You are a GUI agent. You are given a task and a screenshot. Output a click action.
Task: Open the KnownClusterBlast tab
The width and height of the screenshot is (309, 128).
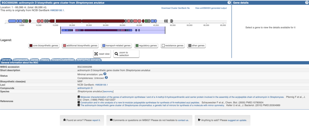coord(63,60)
